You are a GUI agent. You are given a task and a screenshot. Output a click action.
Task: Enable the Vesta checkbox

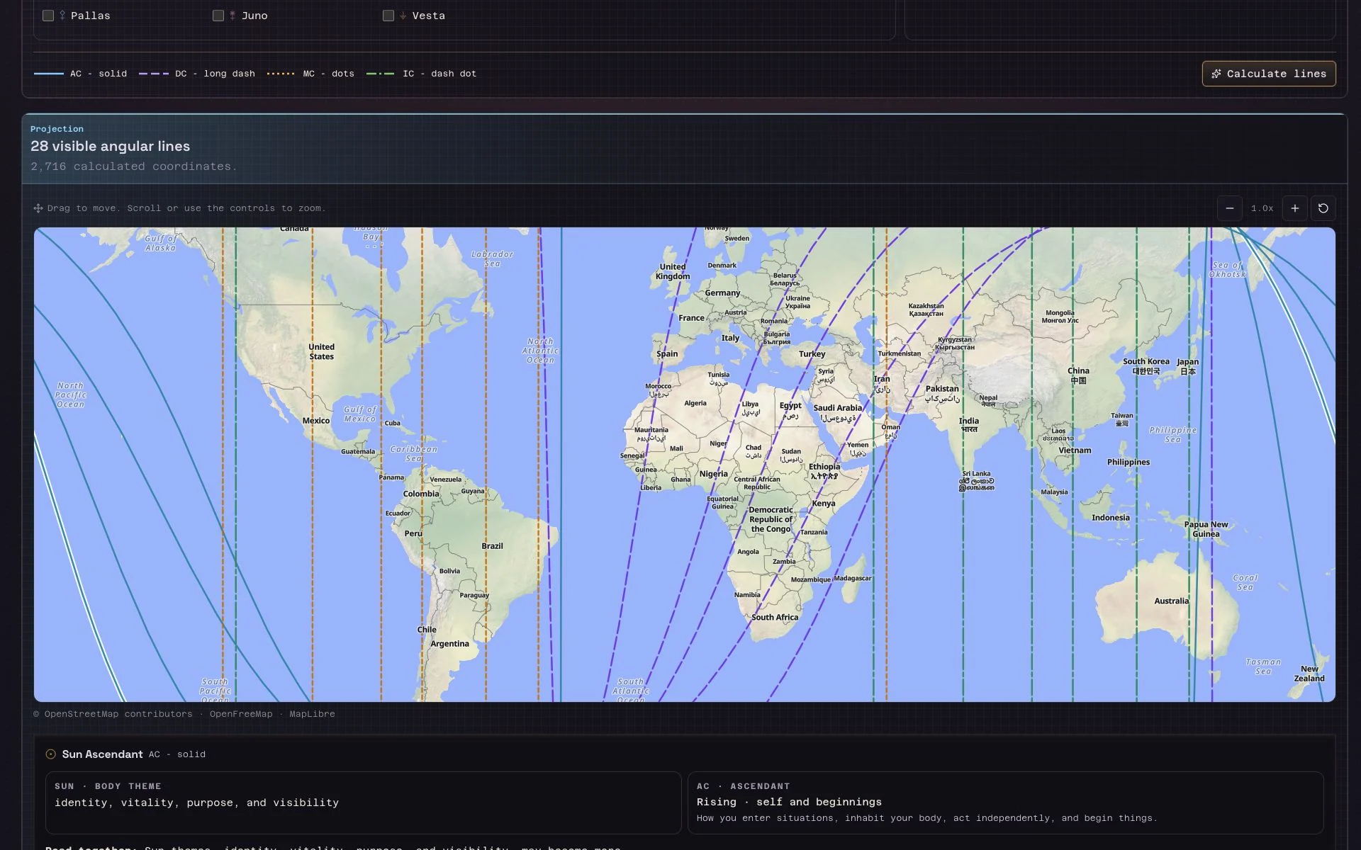[x=388, y=16]
